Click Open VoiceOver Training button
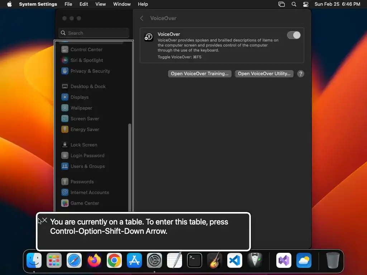367x275 pixels. coord(200,74)
